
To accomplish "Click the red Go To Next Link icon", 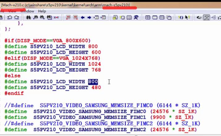I will tap(75, 17).
